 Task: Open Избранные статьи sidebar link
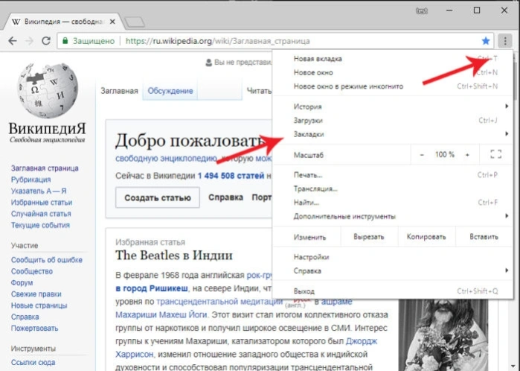[42, 203]
